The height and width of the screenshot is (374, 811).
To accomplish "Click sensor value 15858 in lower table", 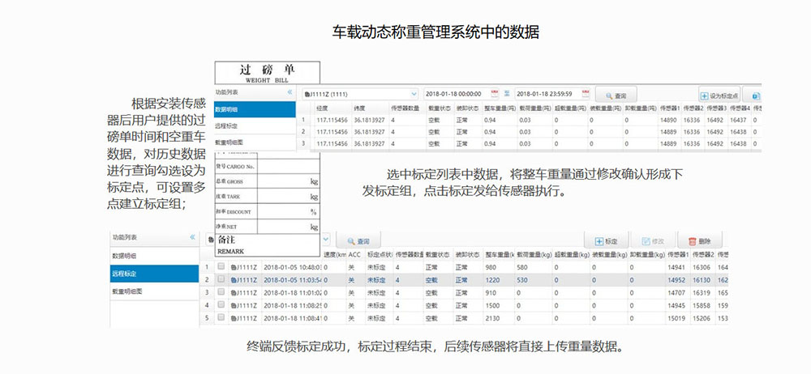I will click(x=702, y=305).
